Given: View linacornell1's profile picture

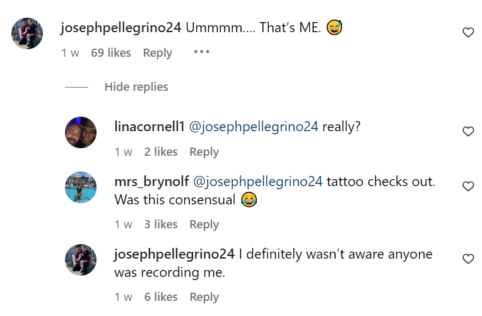Looking at the screenshot, I should click(x=81, y=132).
